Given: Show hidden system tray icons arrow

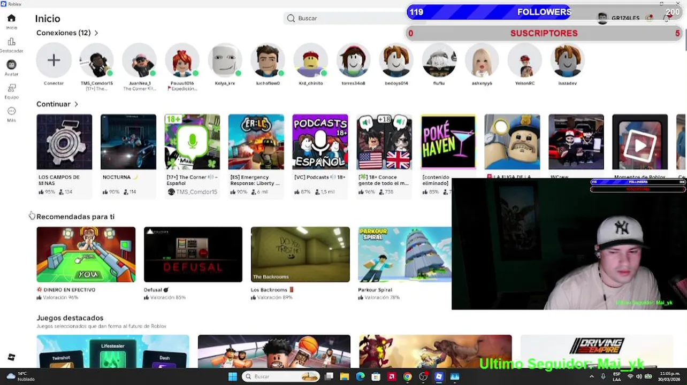Looking at the screenshot, I should (x=592, y=376).
